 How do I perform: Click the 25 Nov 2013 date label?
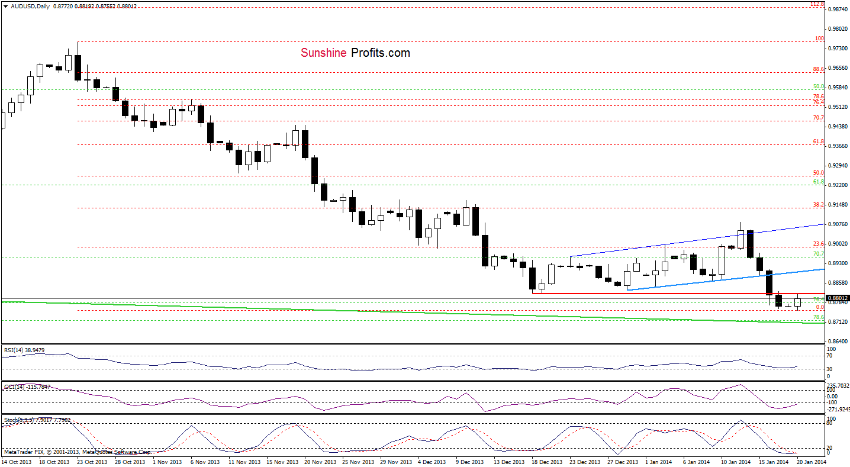pos(357,462)
